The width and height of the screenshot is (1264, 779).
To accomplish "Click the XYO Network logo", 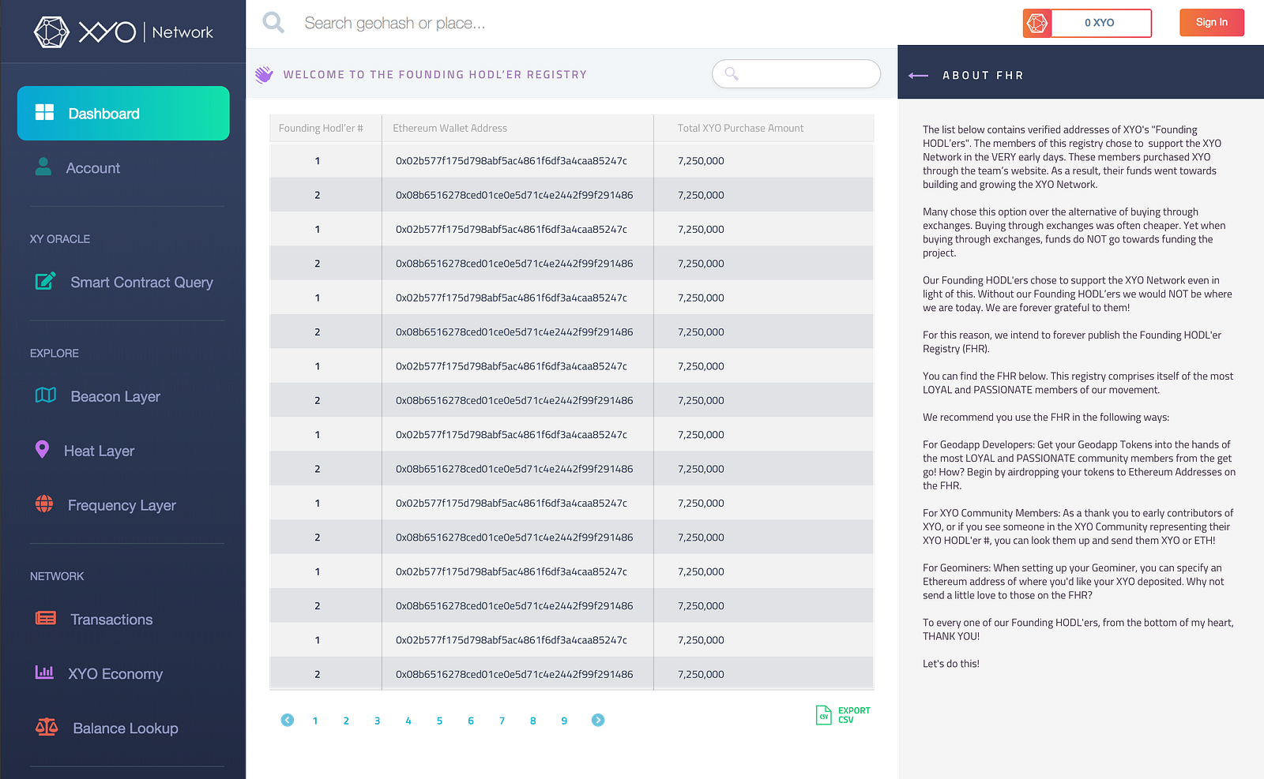I will [x=123, y=32].
